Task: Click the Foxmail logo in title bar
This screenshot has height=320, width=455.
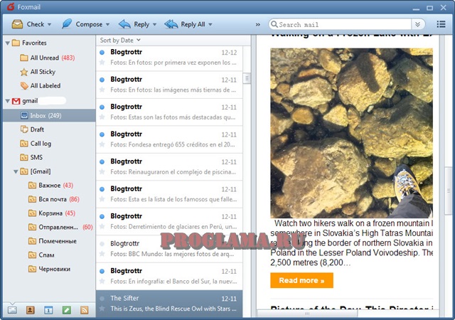Action: pyautogui.click(x=11, y=6)
